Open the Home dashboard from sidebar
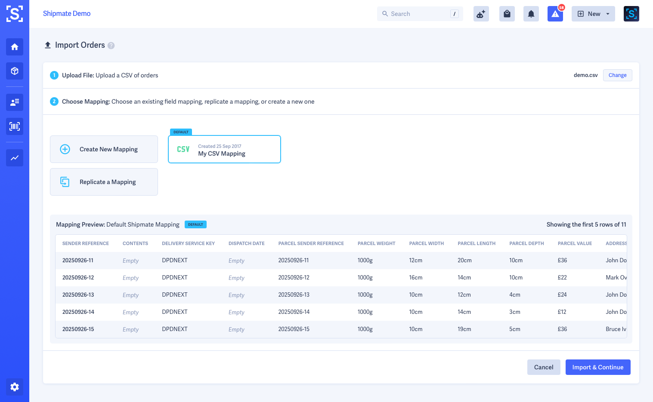Screen dimensions: 653x402 point(15,47)
